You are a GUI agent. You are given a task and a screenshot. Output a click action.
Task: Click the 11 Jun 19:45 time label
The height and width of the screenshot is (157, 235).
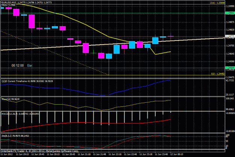click(38, 154)
